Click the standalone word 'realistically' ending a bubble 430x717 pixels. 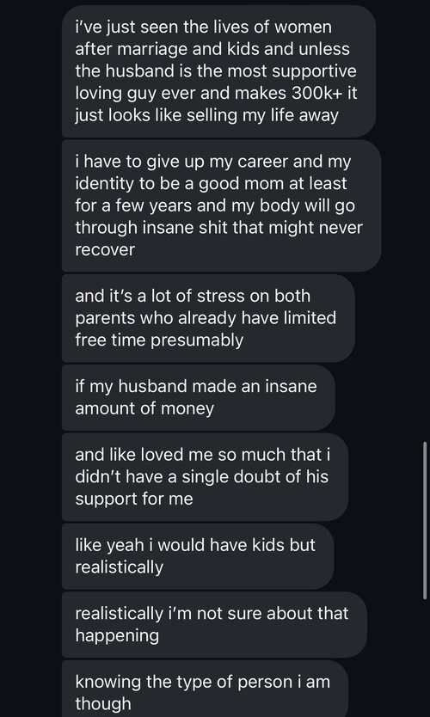[119, 567]
